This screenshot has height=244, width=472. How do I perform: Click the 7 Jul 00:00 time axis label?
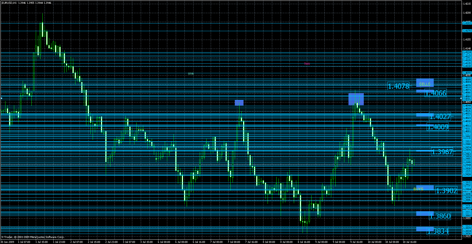[x=216, y=242]
